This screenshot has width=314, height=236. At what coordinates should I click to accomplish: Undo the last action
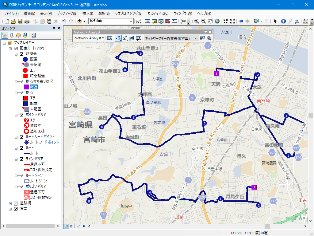click(64, 21)
